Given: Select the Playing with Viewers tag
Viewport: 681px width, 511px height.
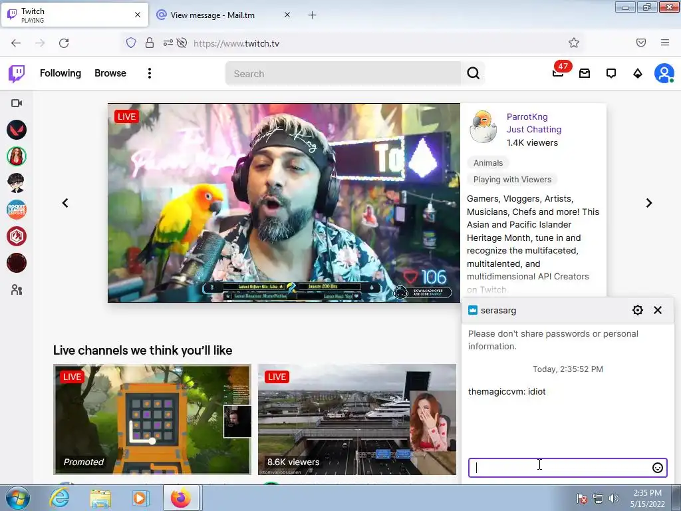Looking at the screenshot, I should [512, 180].
